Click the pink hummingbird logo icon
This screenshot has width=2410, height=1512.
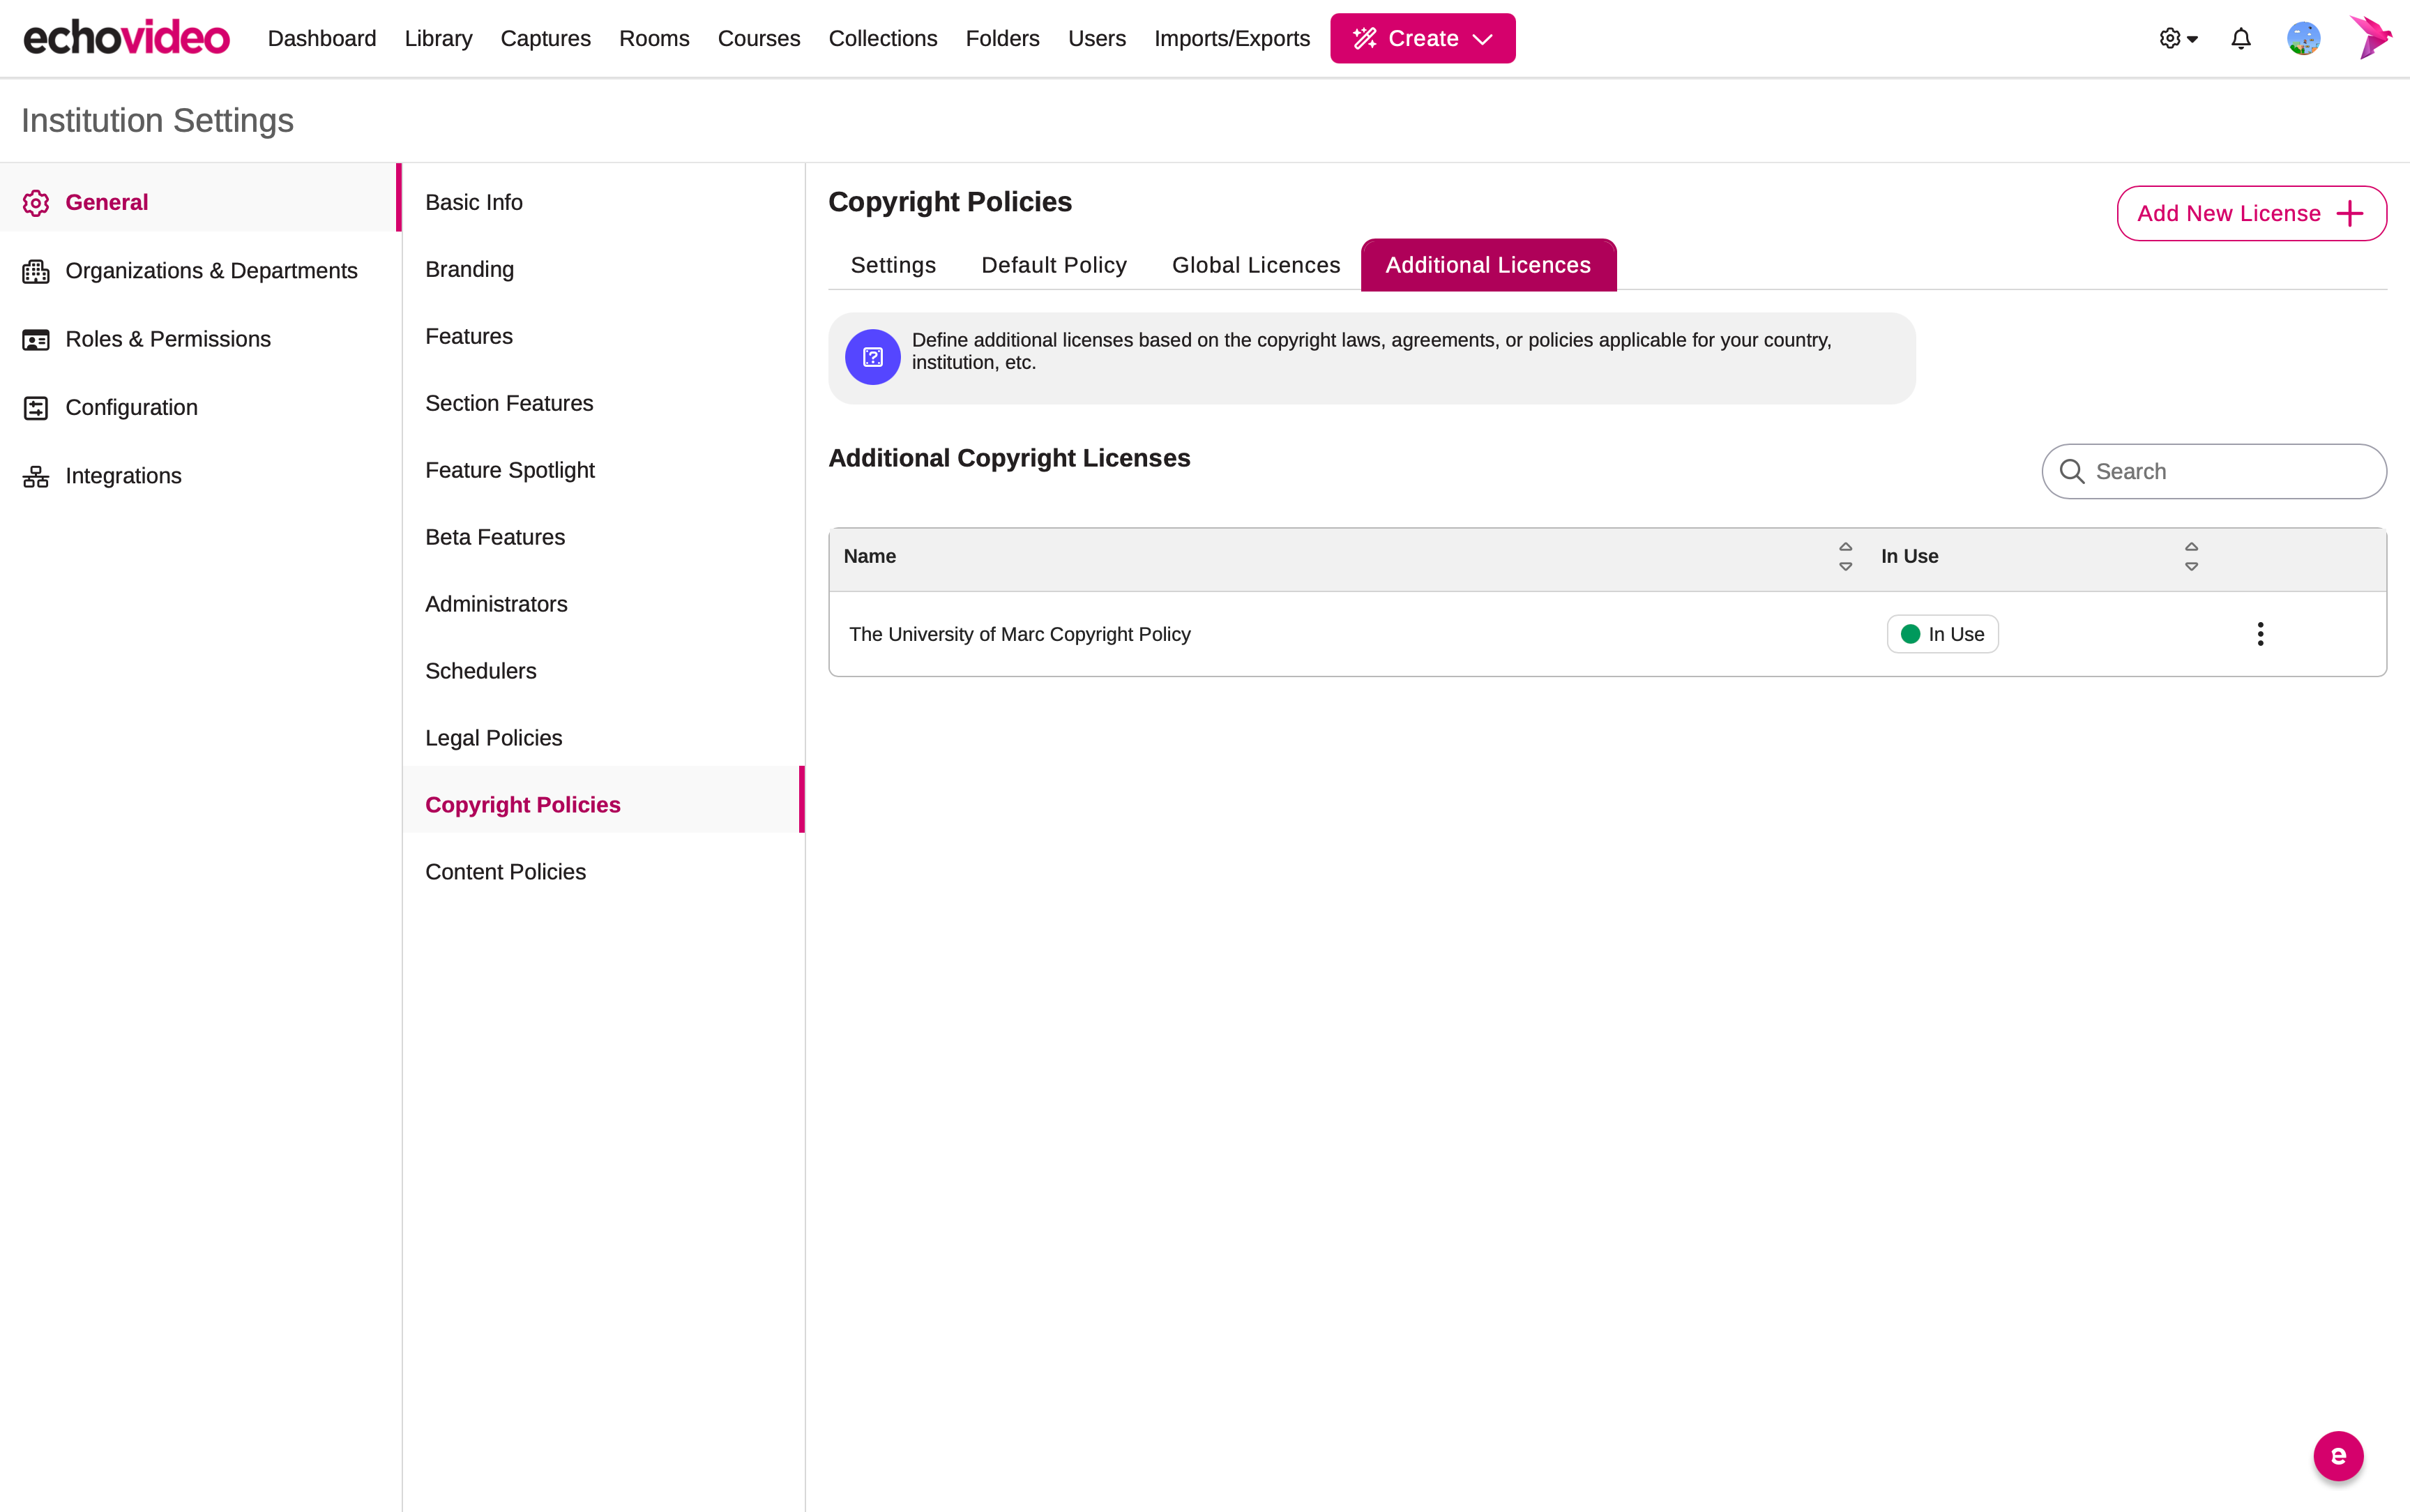tap(2371, 37)
